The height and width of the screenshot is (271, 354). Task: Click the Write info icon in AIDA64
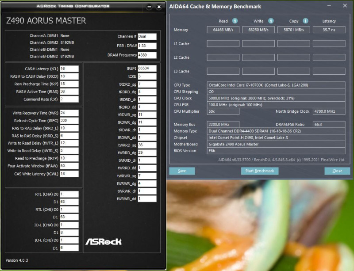(271, 21)
